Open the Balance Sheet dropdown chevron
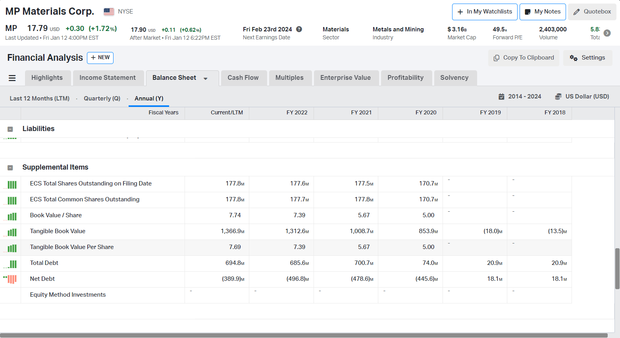Image resolution: width=620 pixels, height=338 pixels. point(206,78)
